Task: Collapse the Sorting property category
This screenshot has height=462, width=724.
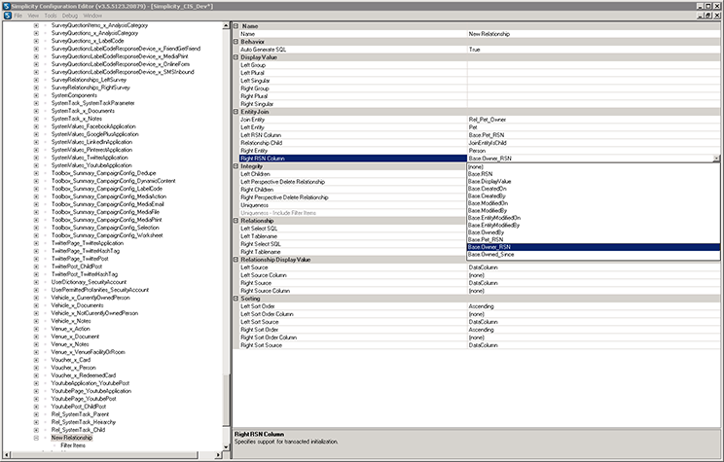Action: click(x=235, y=299)
